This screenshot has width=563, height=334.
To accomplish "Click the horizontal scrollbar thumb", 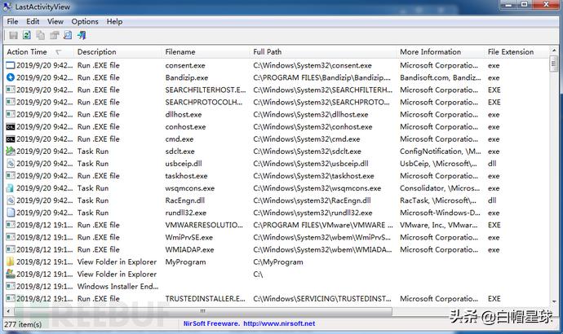I will [202, 311].
